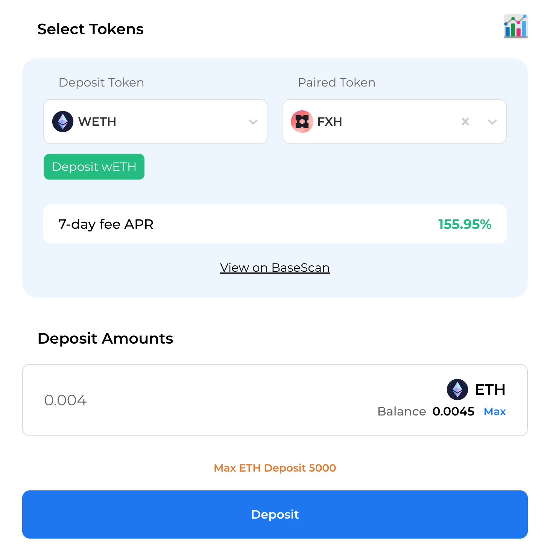Click the 0.0045 balance value

coord(453,411)
